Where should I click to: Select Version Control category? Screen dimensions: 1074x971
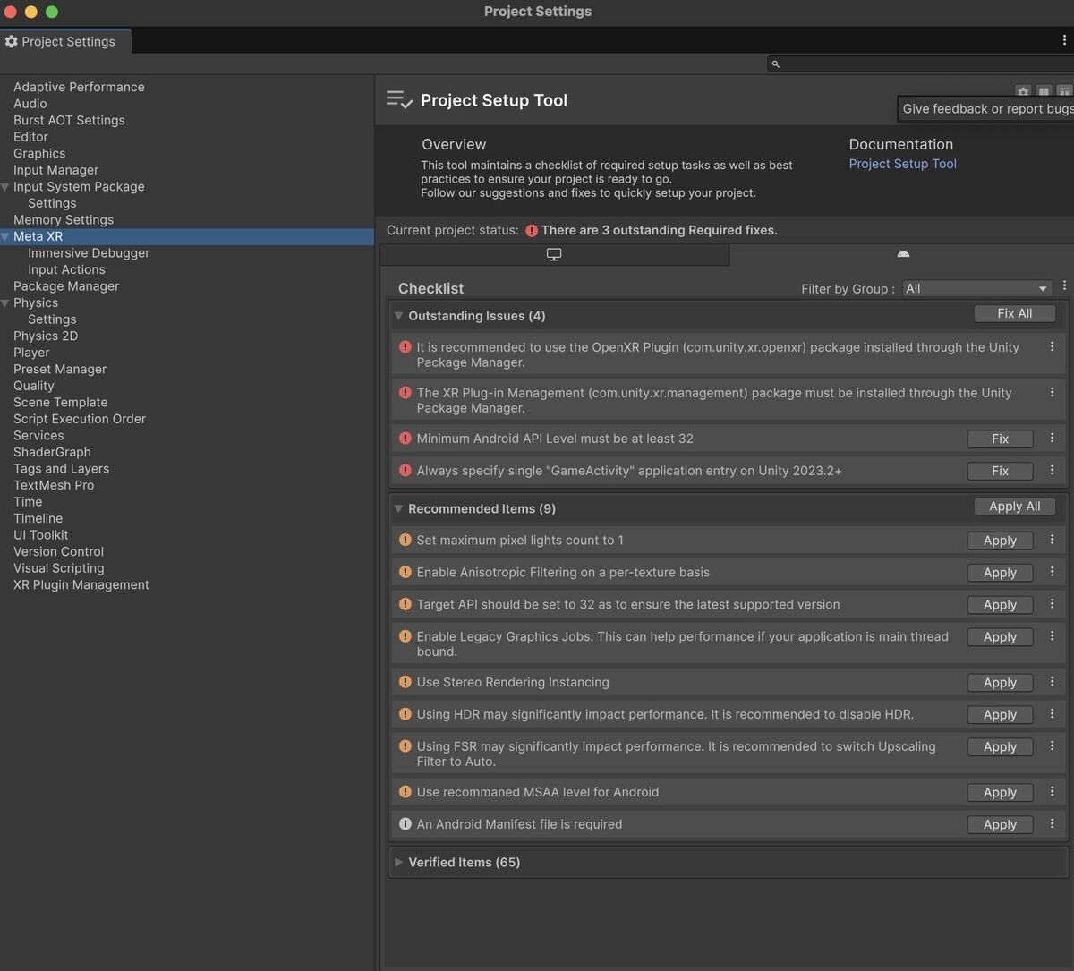[x=59, y=552]
